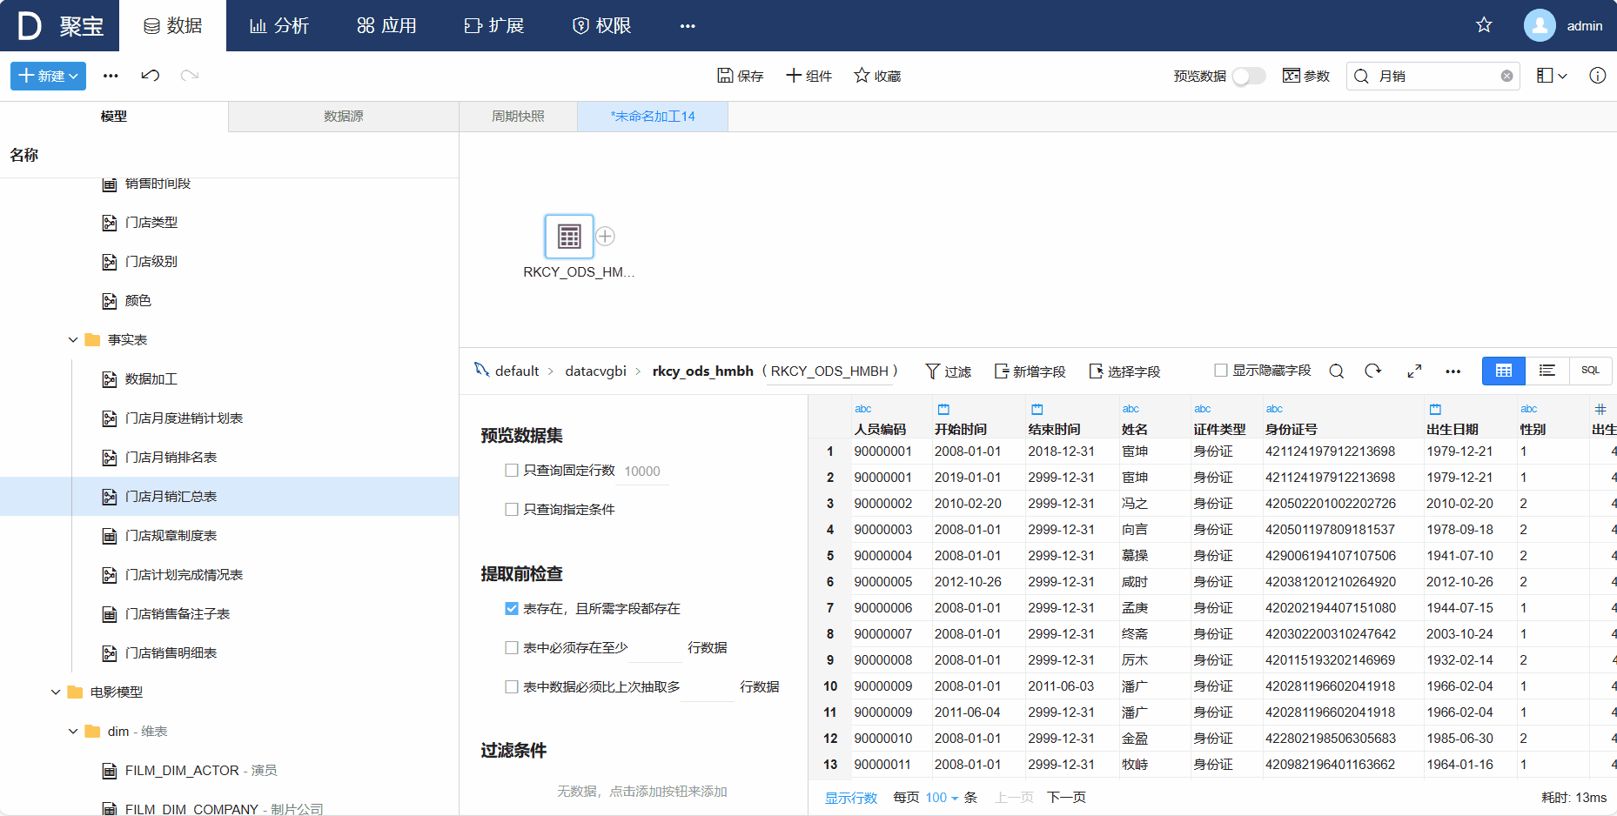Image resolution: width=1617 pixels, height=816 pixels.
Task: Open the more options dots beside 新建
Action: [x=111, y=76]
